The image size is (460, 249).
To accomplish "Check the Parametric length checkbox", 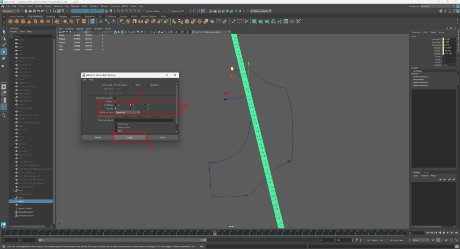I will [115, 98].
